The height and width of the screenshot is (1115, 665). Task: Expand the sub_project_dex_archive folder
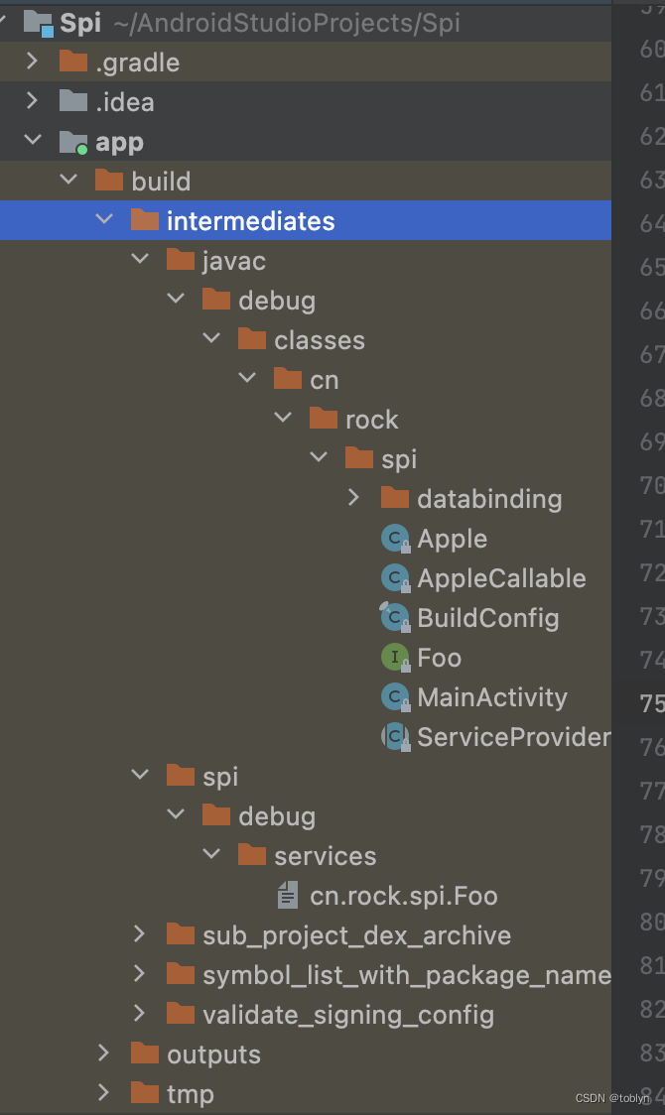pyautogui.click(x=139, y=934)
